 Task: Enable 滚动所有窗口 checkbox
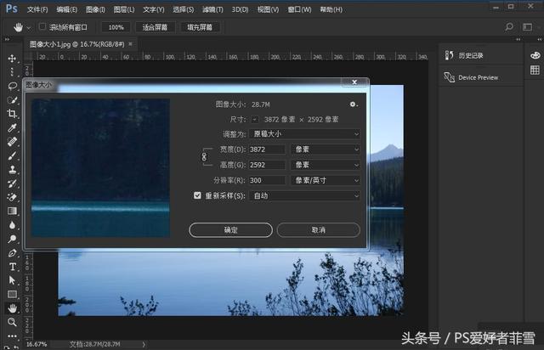pos(42,26)
